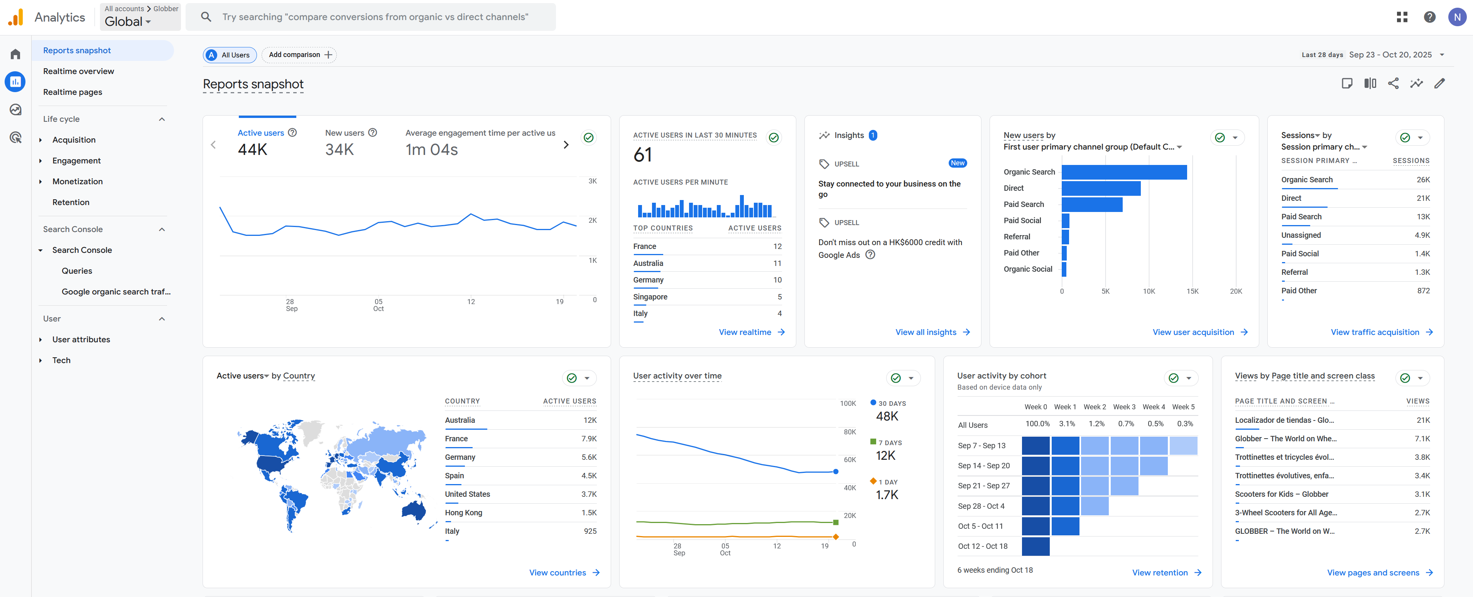
Task: Click the Edit comparisons columns icon
Action: [x=1370, y=83]
